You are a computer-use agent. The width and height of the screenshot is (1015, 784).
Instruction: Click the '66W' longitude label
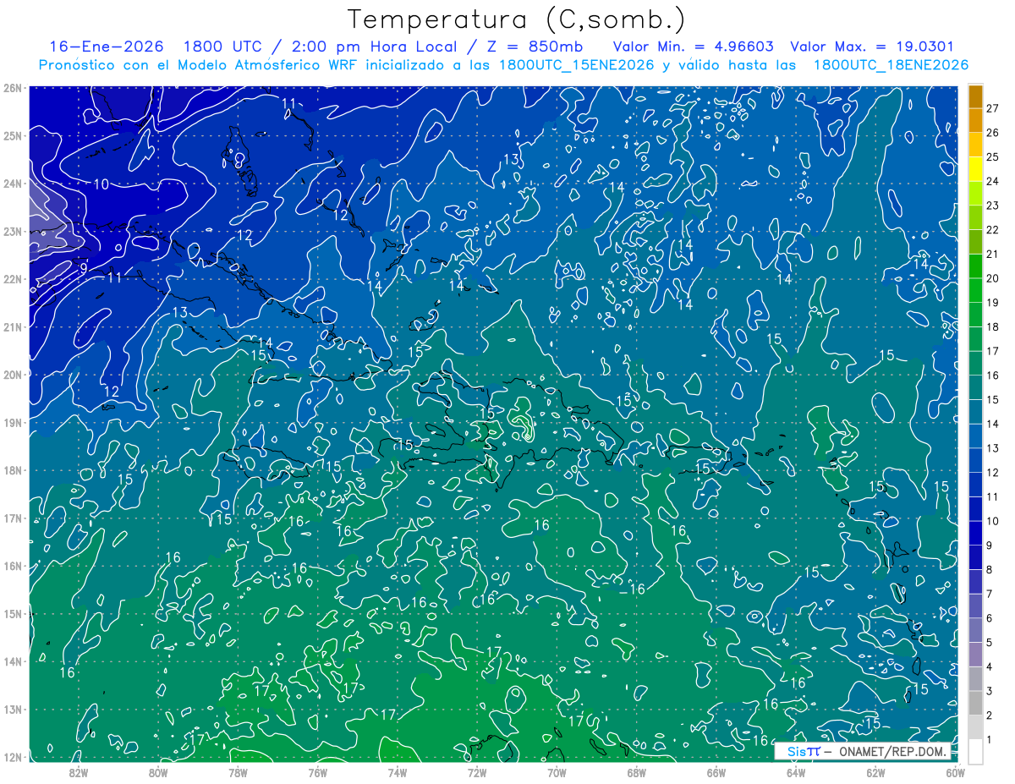pyautogui.click(x=716, y=772)
